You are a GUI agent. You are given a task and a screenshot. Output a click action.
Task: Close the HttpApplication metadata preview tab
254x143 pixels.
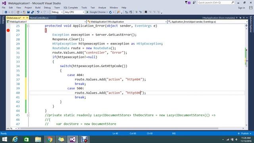tap(244, 18)
